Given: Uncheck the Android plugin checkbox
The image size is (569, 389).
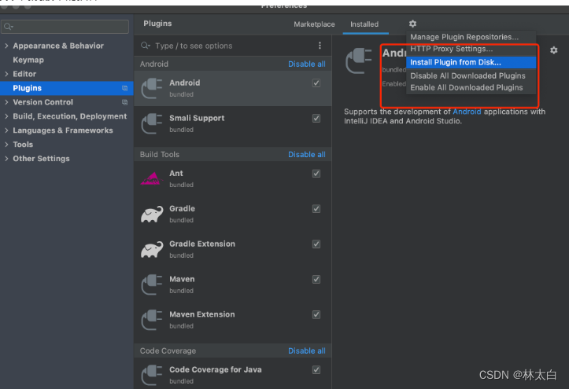Looking at the screenshot, I should pyautogui.click(x=316, y=83).
